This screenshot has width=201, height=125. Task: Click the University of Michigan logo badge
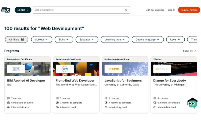(x=162, y=69)
